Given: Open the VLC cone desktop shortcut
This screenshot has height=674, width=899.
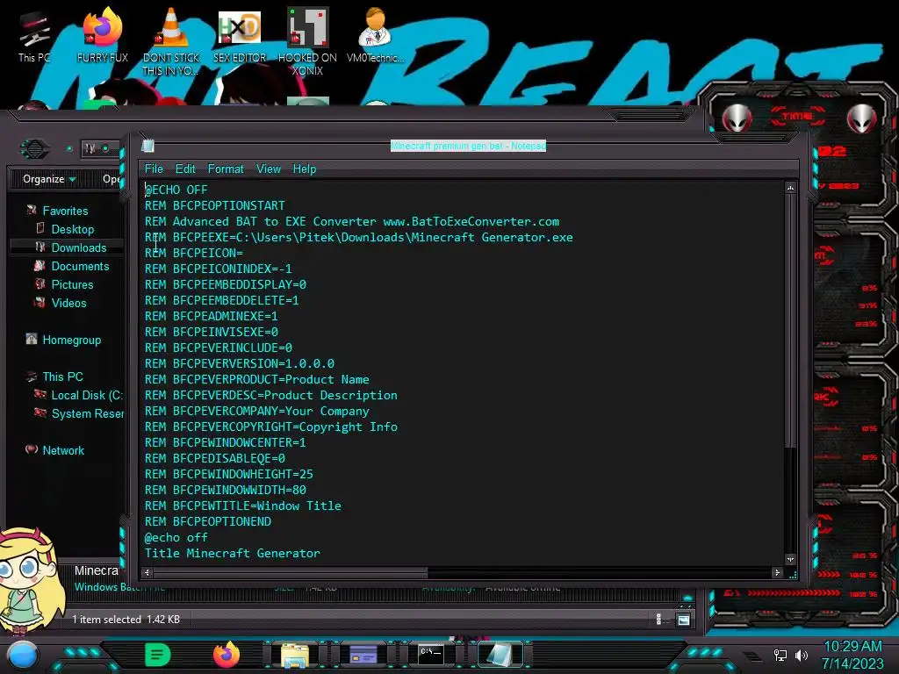Looking at the screenshot, I should pos(171,40).
